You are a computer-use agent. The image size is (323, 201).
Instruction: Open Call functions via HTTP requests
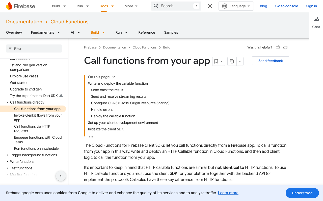tap(32, 129)
